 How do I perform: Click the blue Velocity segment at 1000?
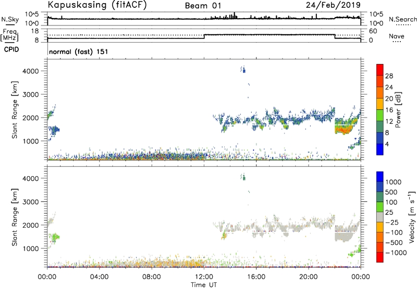point(380,177)
